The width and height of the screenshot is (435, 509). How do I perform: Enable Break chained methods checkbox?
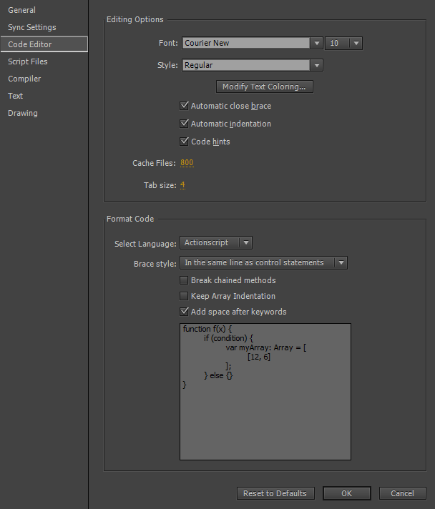(x=184, y=280)
